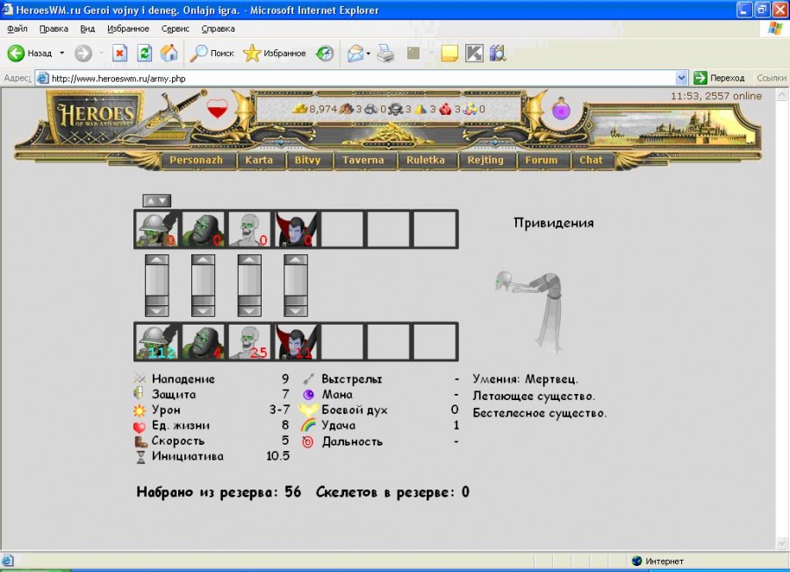Click the top-row vampire slot icon
This screenshot has height=572, width=790.
[x=296, y=229]
